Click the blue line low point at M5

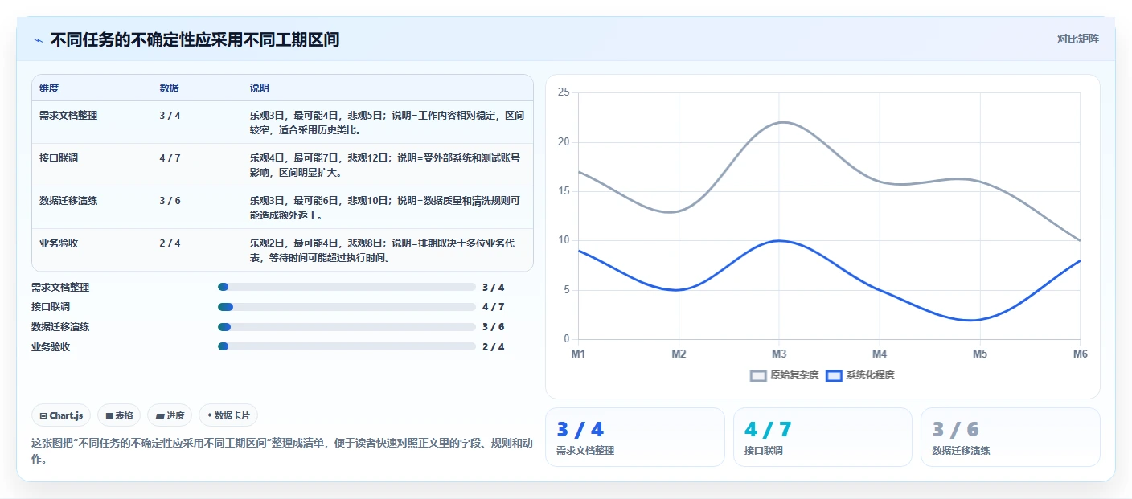pyautogui.click(x=974, y=320)
